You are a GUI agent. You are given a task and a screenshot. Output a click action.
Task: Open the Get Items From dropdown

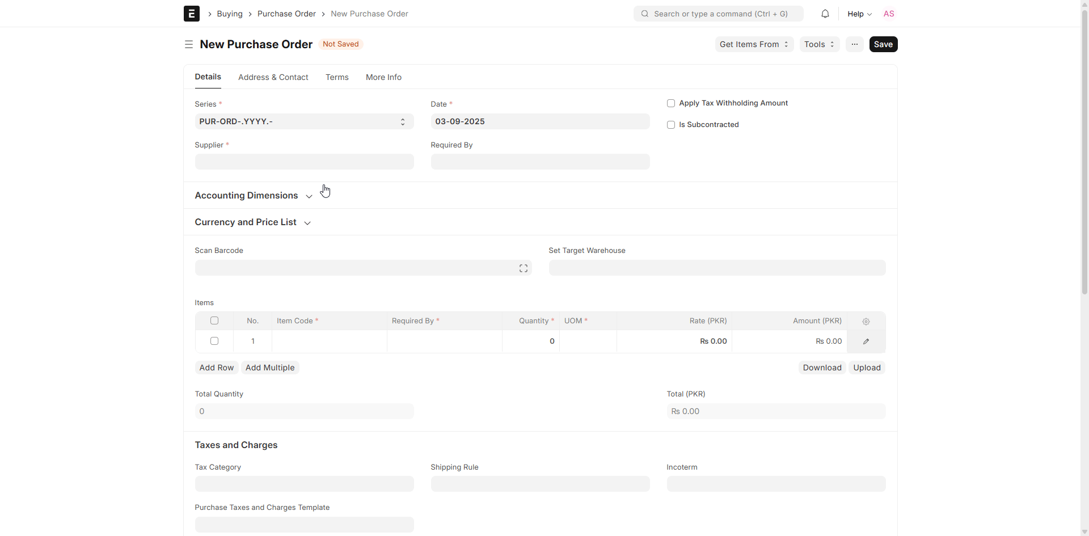[753, 44]
